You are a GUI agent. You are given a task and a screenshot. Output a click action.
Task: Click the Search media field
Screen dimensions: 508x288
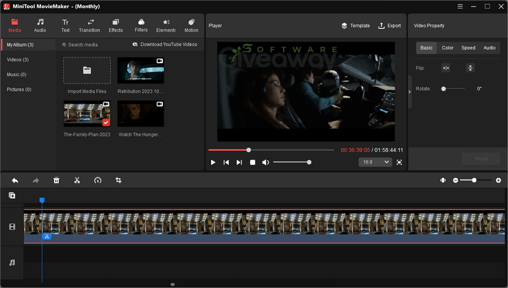click(x=94, y=45)
